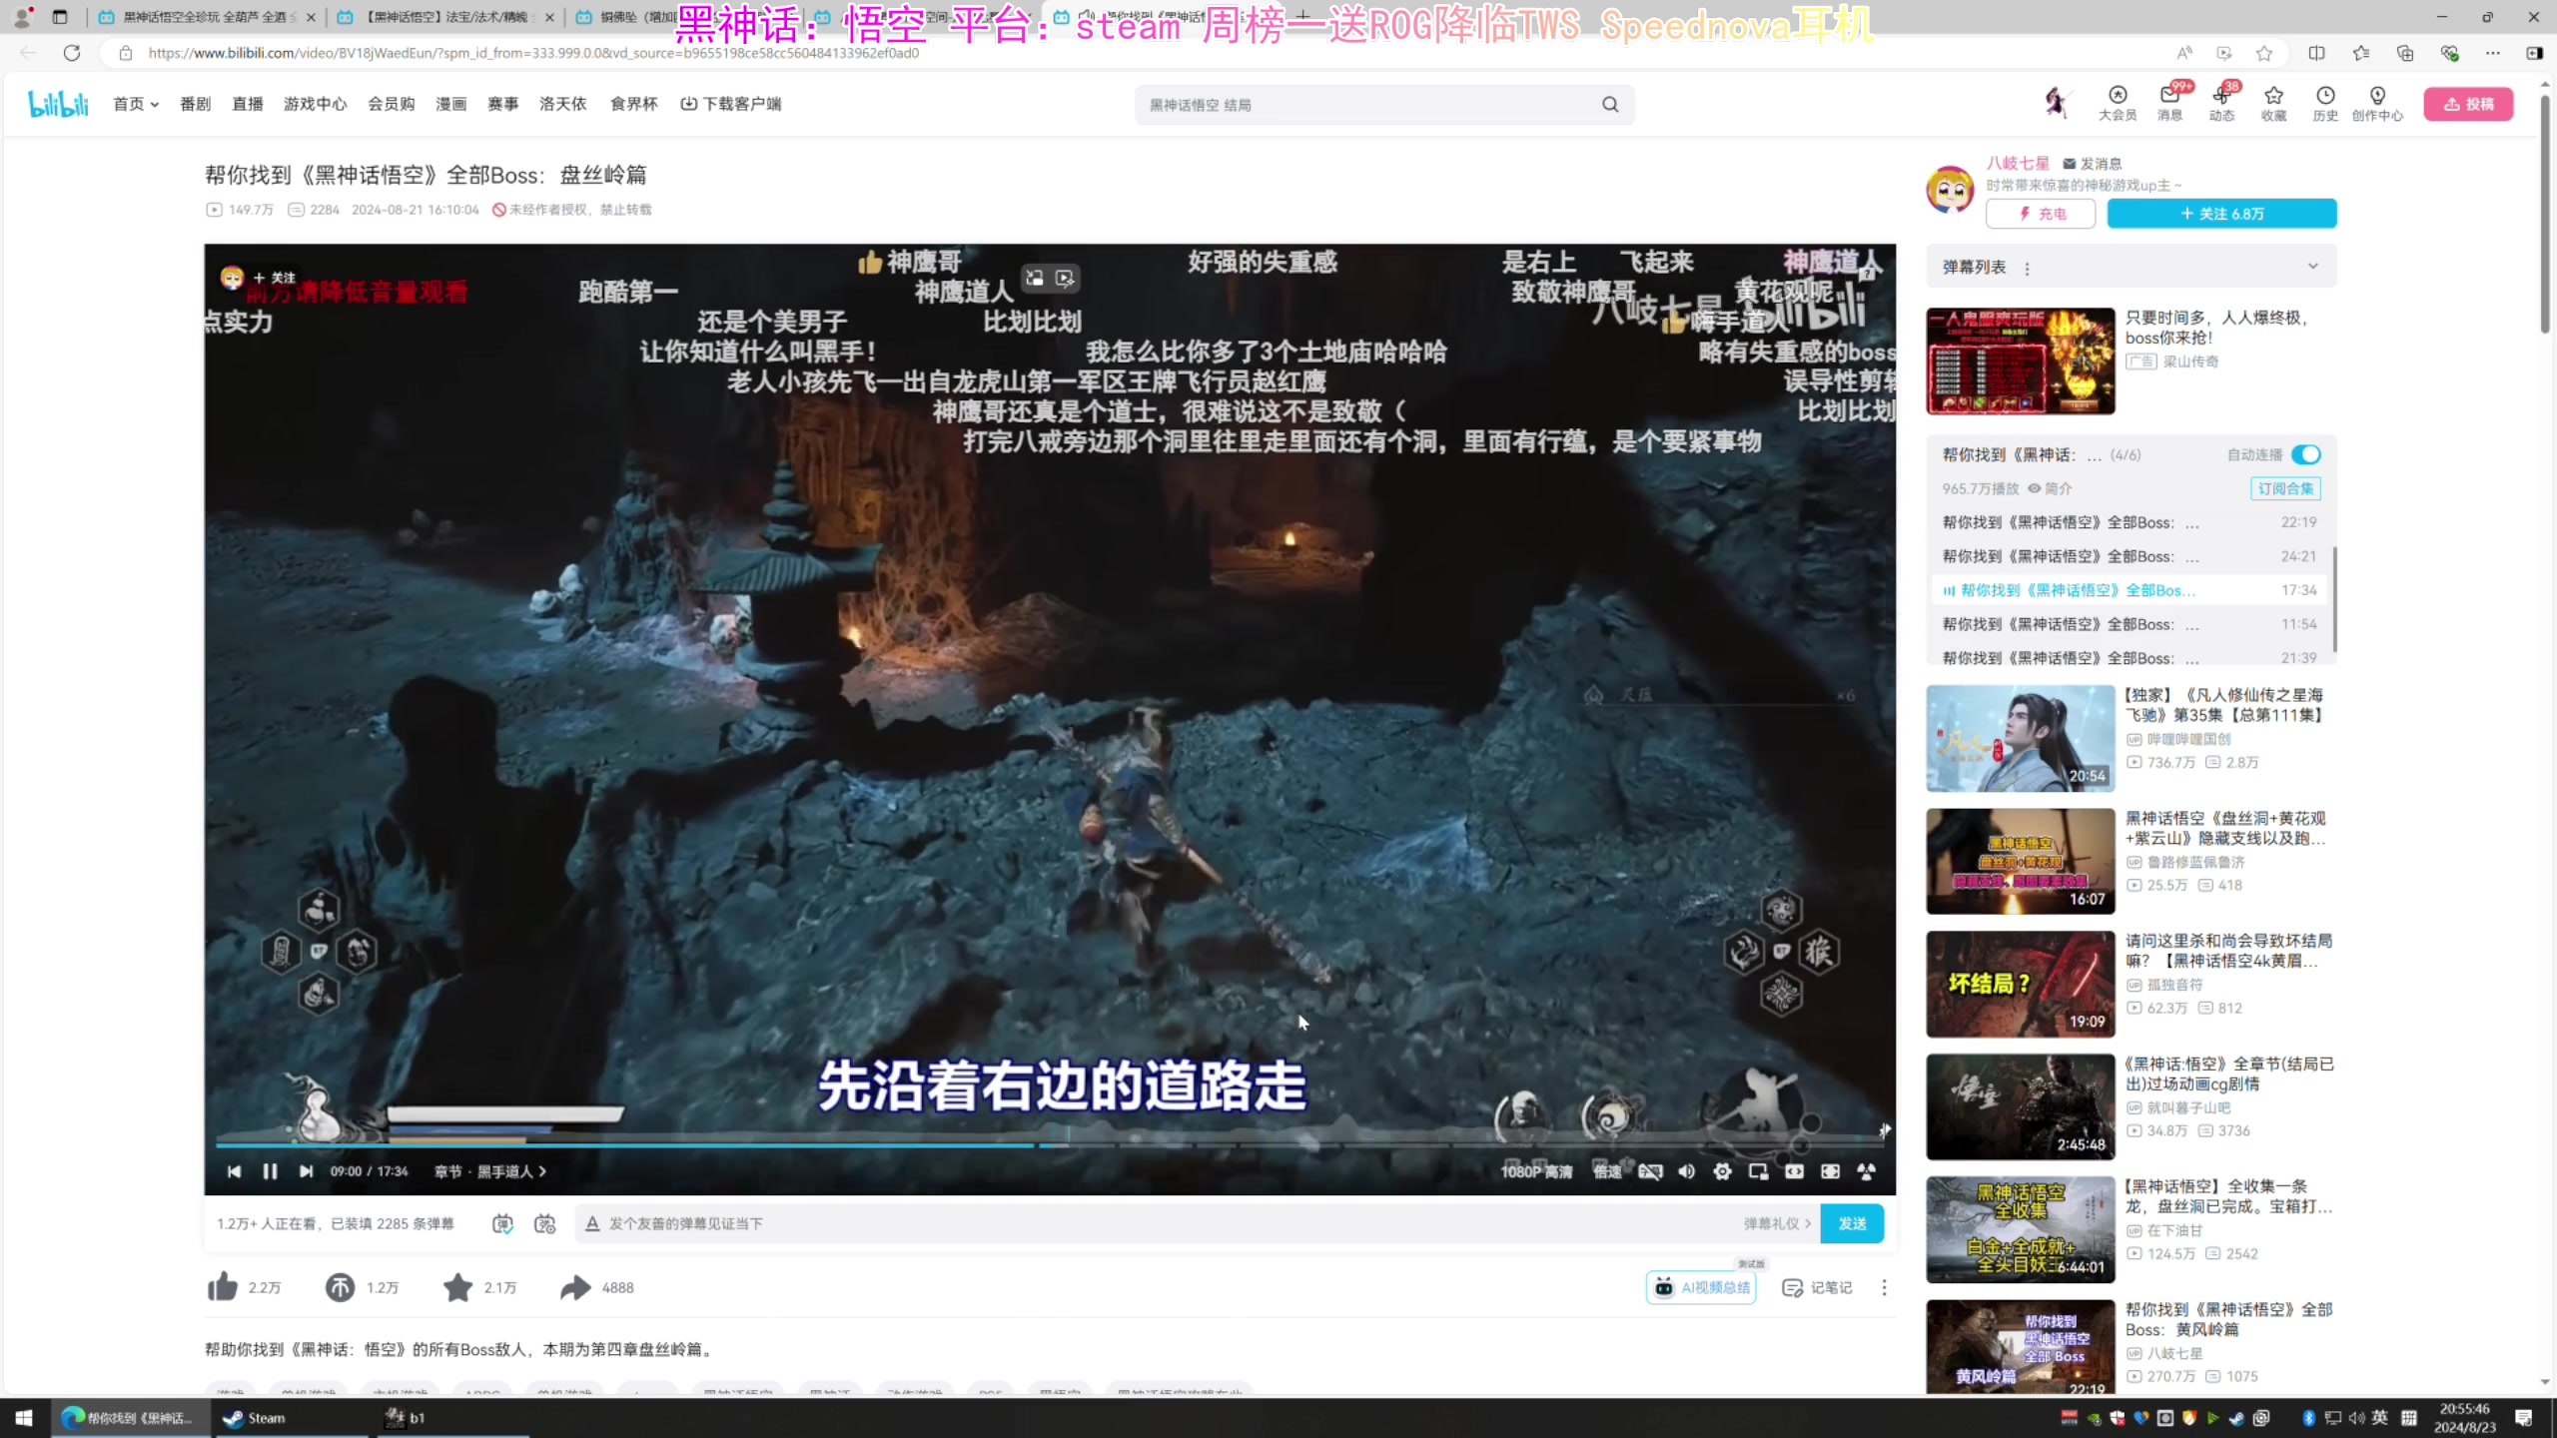Like the video with thumbs-up icon
2557x1438 pixels.
222,1287
